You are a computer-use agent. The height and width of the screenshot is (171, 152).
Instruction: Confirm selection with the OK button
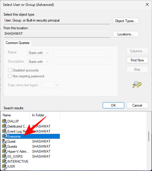[113, 105]
